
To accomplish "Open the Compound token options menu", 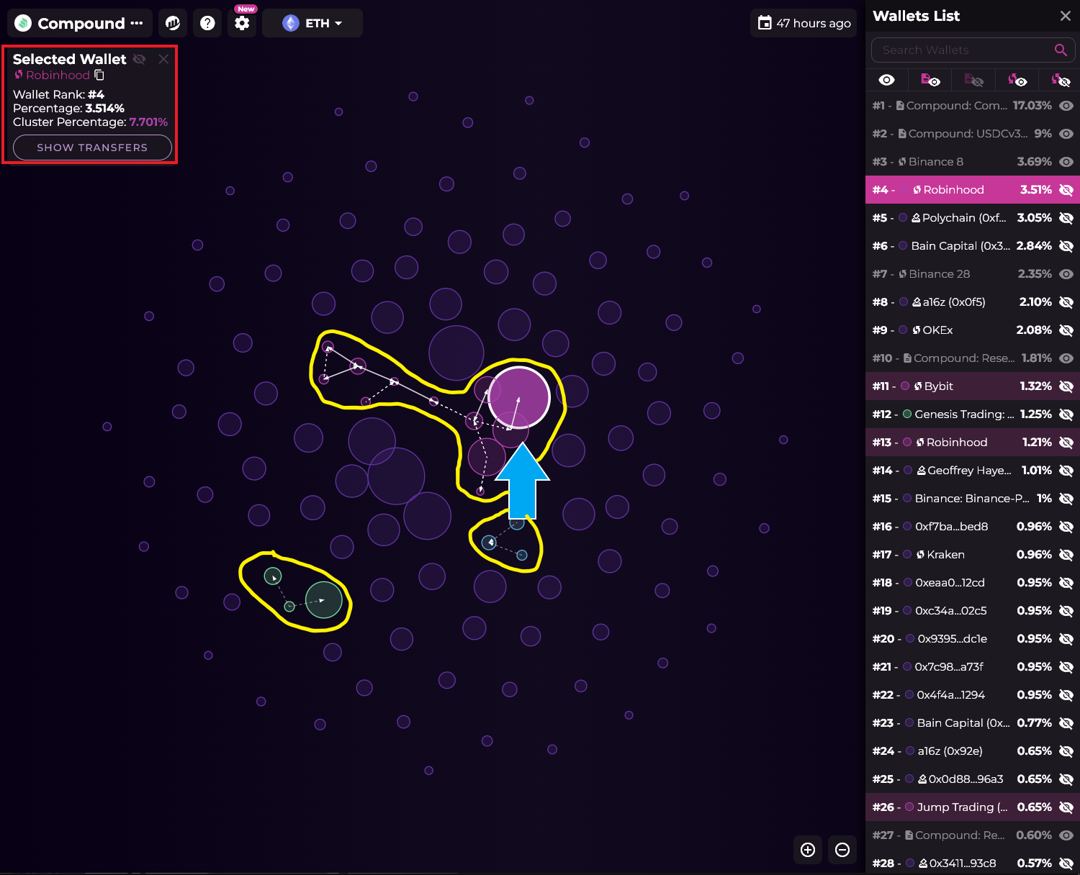I will coord(137,23).
